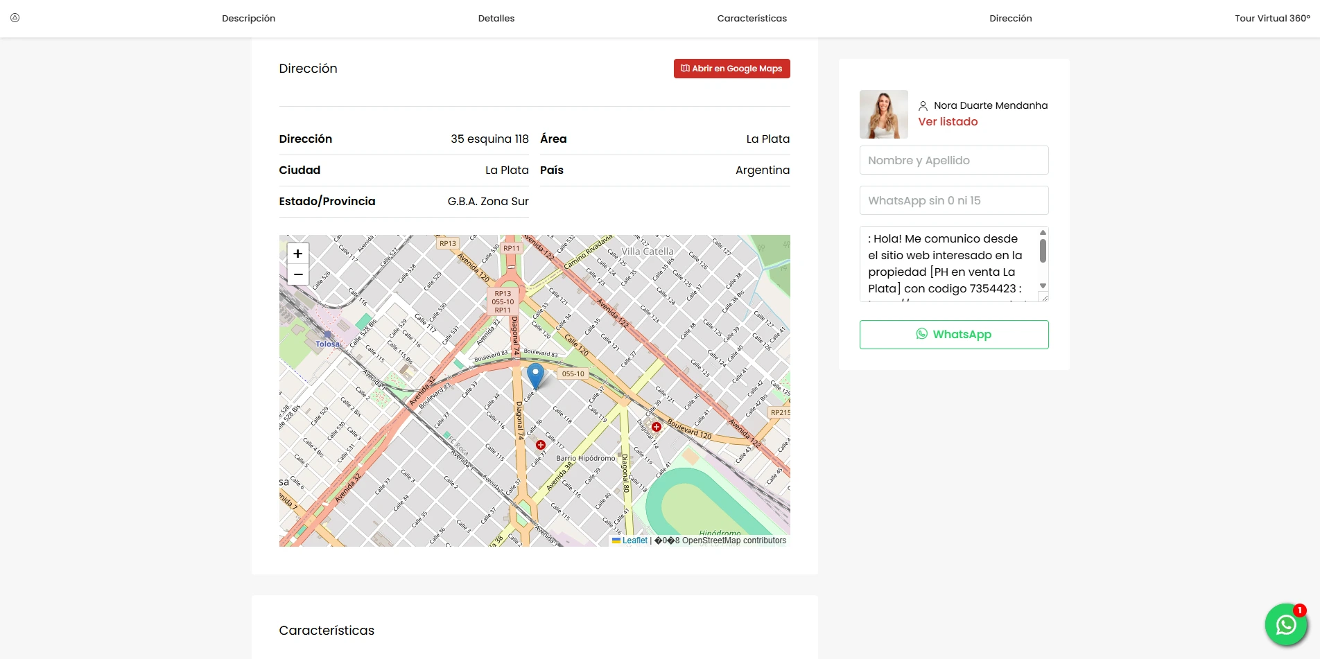Image resolution: width=1320 pixels, height=659 pixels.
Task: Click the red hospital marker near Diagonal 74
Action: pyautogui.click(x=541, y=445)
